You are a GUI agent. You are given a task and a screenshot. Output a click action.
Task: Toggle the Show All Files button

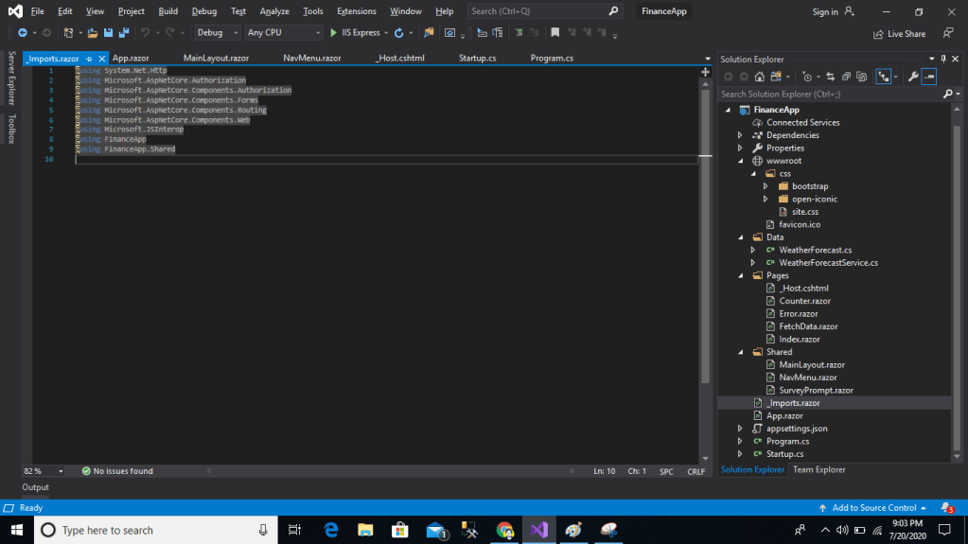pos(861,77)
